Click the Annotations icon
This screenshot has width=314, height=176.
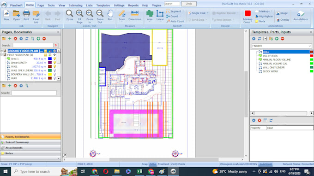(301, 16)
